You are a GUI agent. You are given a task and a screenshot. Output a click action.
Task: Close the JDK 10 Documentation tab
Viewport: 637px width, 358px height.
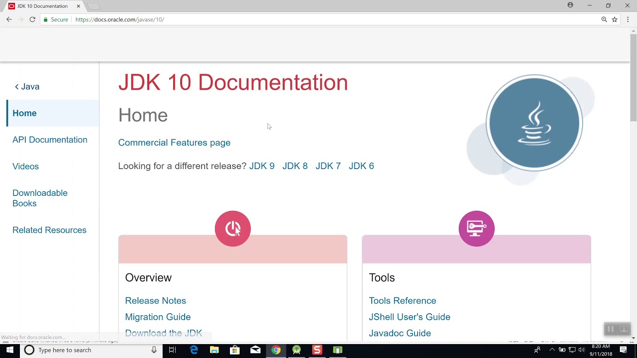pos(78,6)
